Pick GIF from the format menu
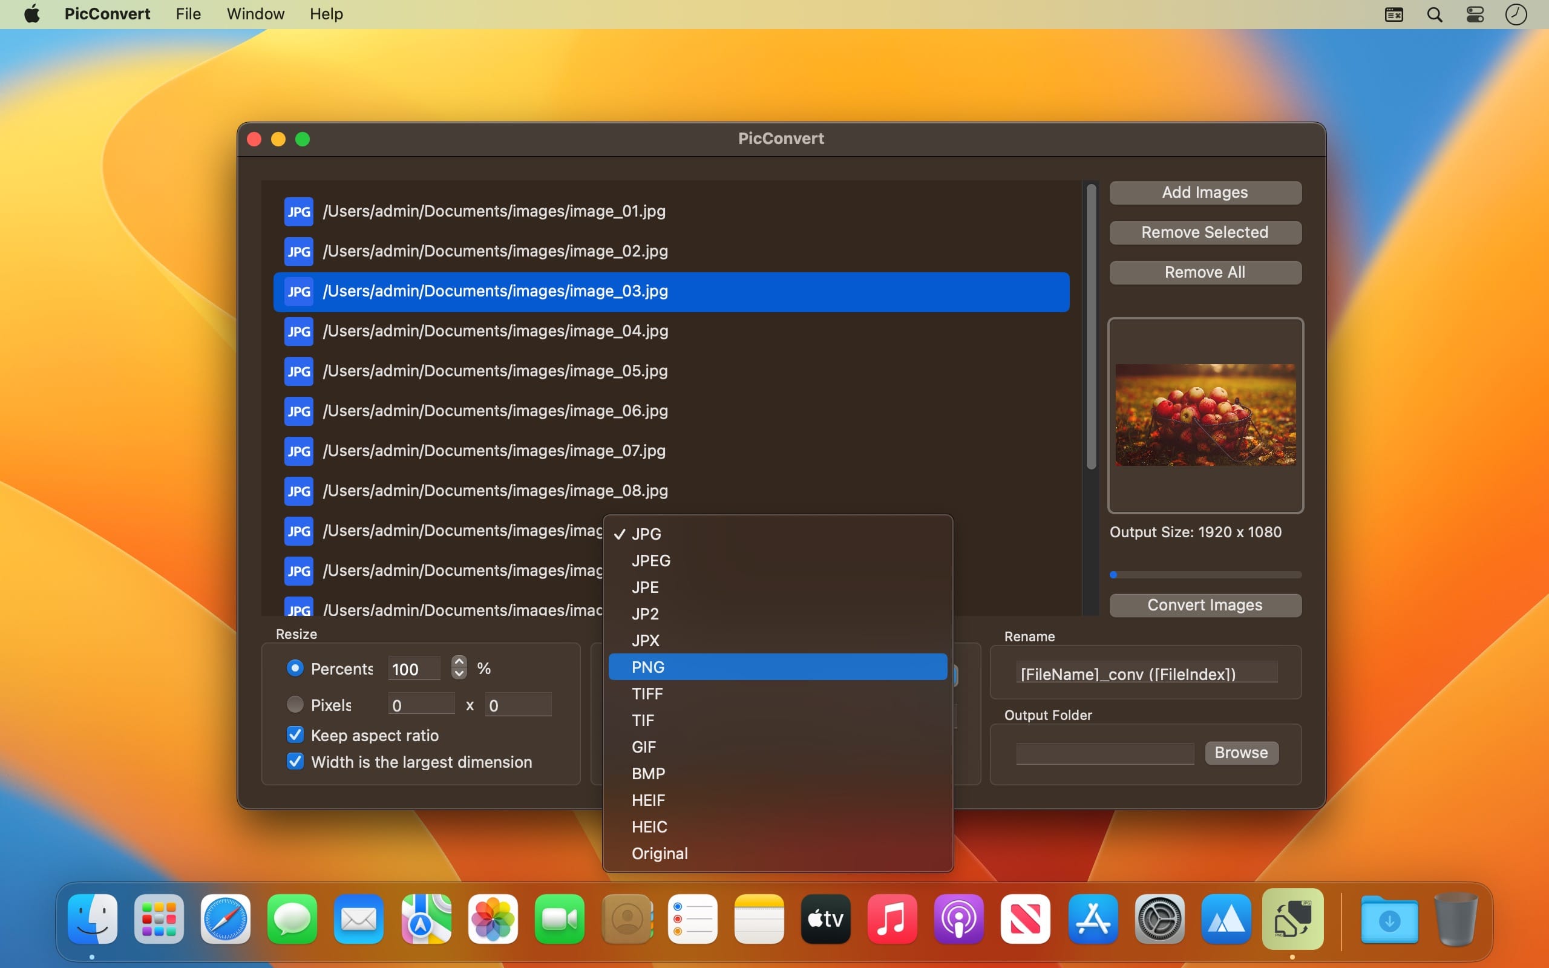Image resolution: width=1549 pixels, height=968 pixels. pyautogui.click(x=778, y=747)
